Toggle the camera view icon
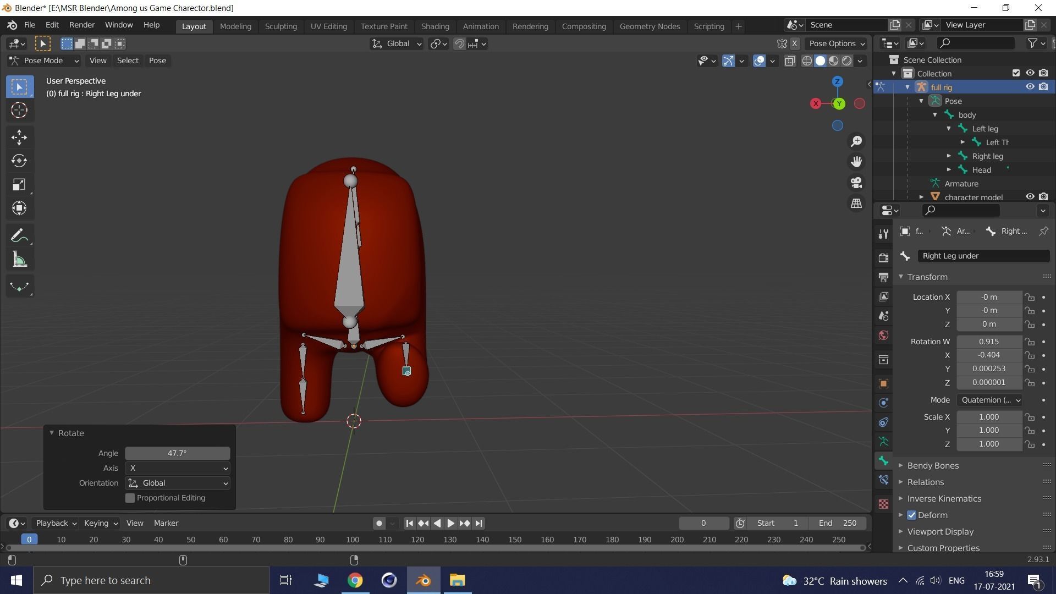The width and height of the screenshot is (1056, 594). [x=856, y=183]
